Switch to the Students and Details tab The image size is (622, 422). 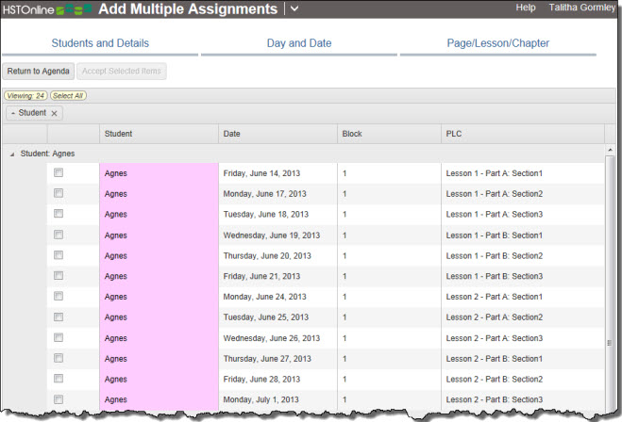(x=100, y=43)
